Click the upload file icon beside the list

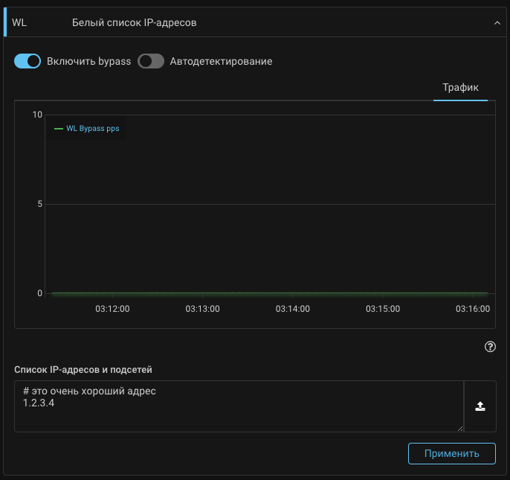480,406
